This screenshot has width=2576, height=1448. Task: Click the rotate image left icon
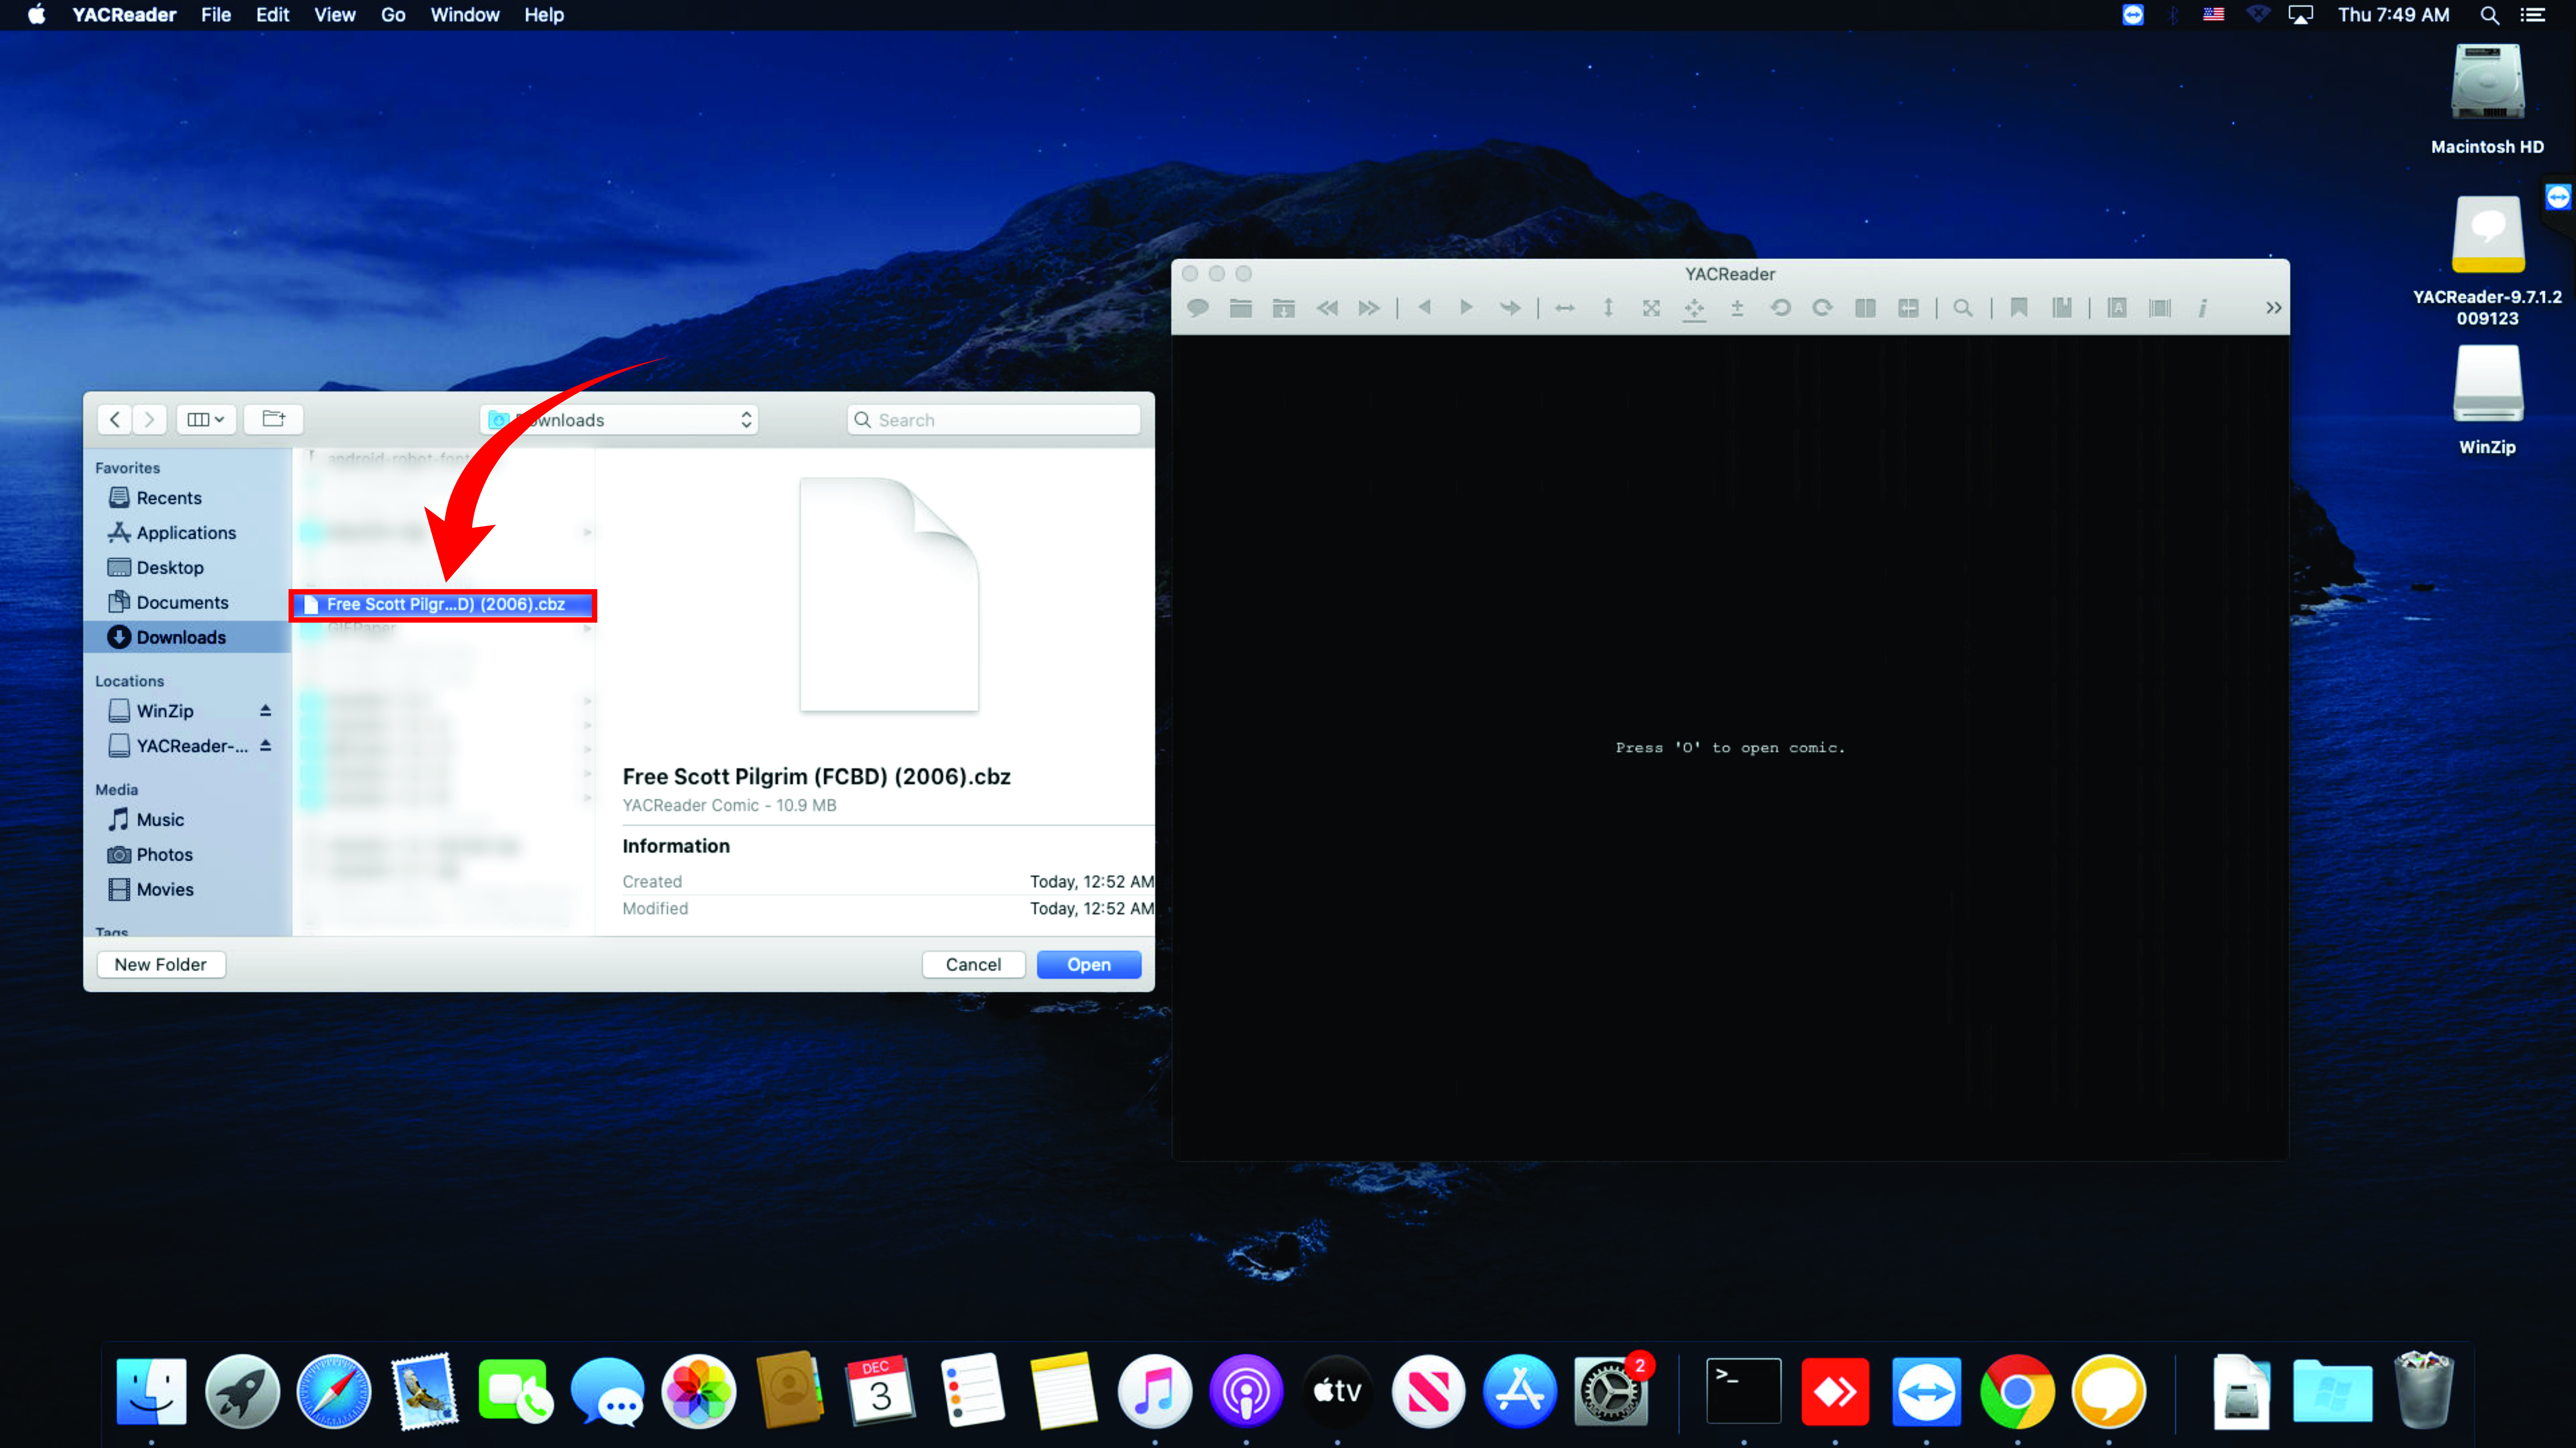click(1780, 308)
